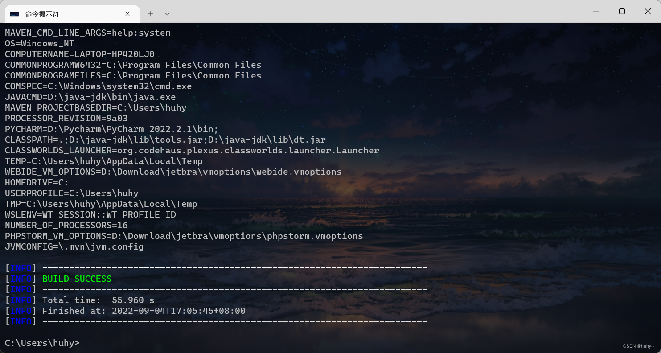The width and height of the screenshot is (661, 353).
Task: Click the COMPUTERNAME=LAPTOP-HP420LJ0 line
Action: (x=80, y=54)
